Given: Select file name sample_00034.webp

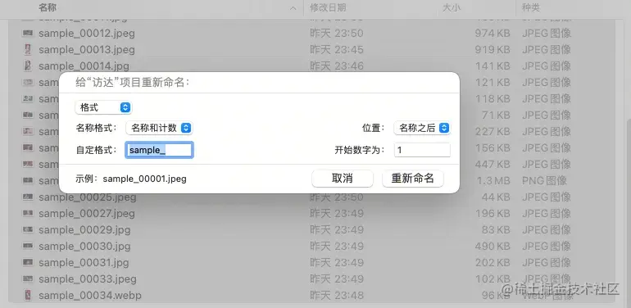Looking at the screenshot, I should tap(90, 295).
